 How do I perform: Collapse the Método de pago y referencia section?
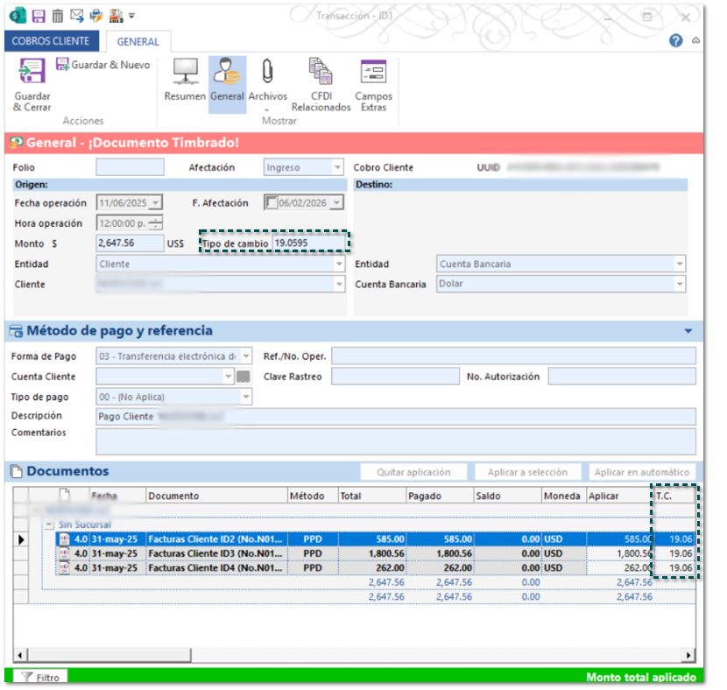coord(688,331)
